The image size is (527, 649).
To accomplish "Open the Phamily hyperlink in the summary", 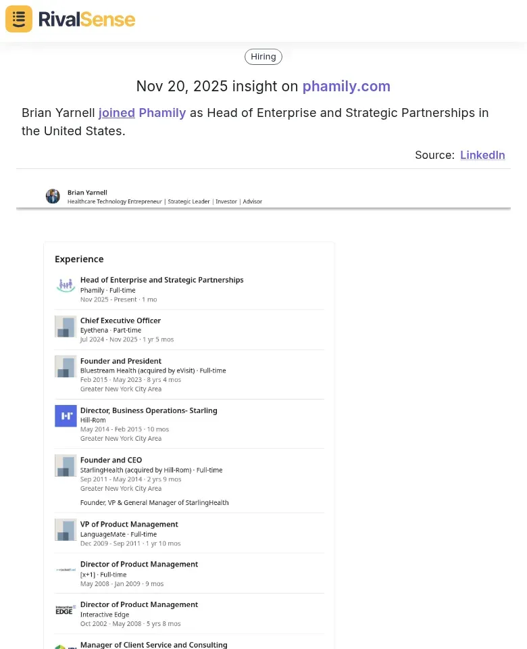I will pyautogui.click(x=162, y=112).
